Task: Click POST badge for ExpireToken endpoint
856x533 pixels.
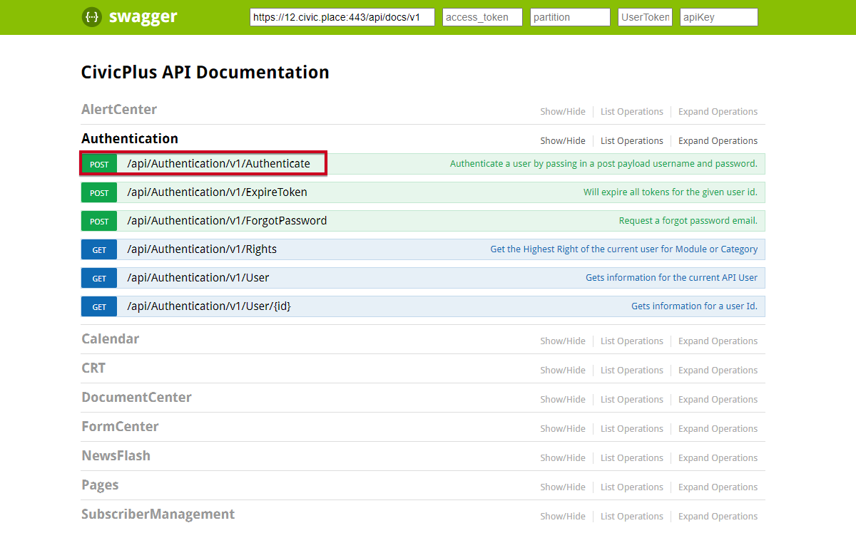Action: (99, 193)
